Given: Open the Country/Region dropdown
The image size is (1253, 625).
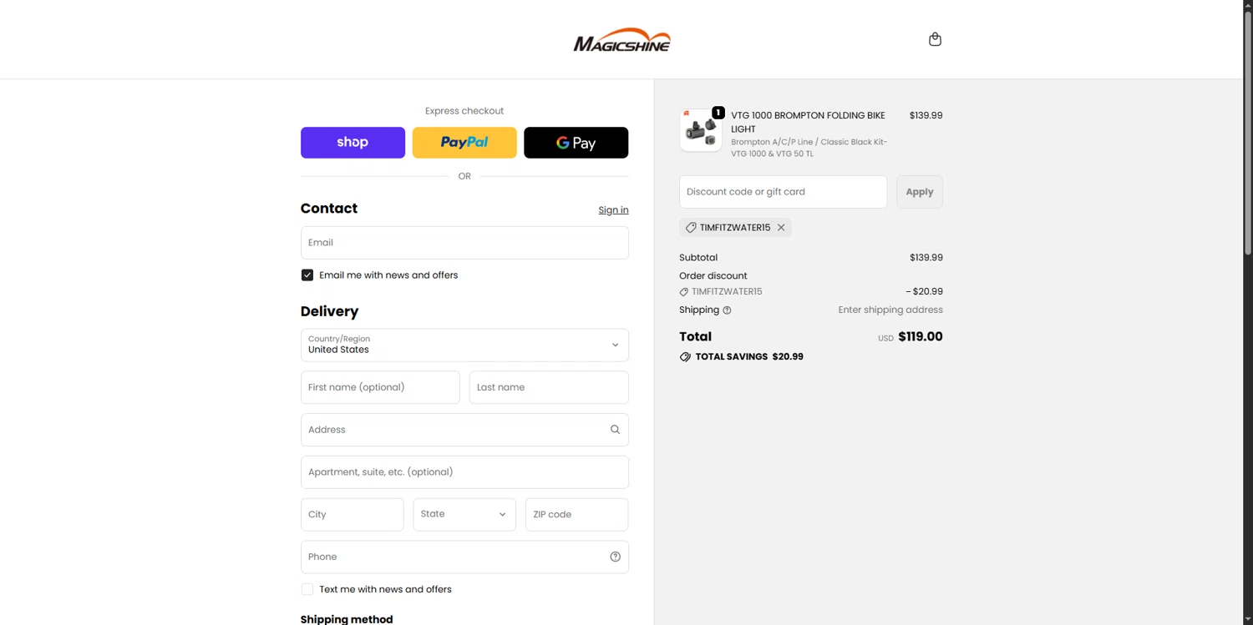Looking at the screenshot, I should click(464, 345).
